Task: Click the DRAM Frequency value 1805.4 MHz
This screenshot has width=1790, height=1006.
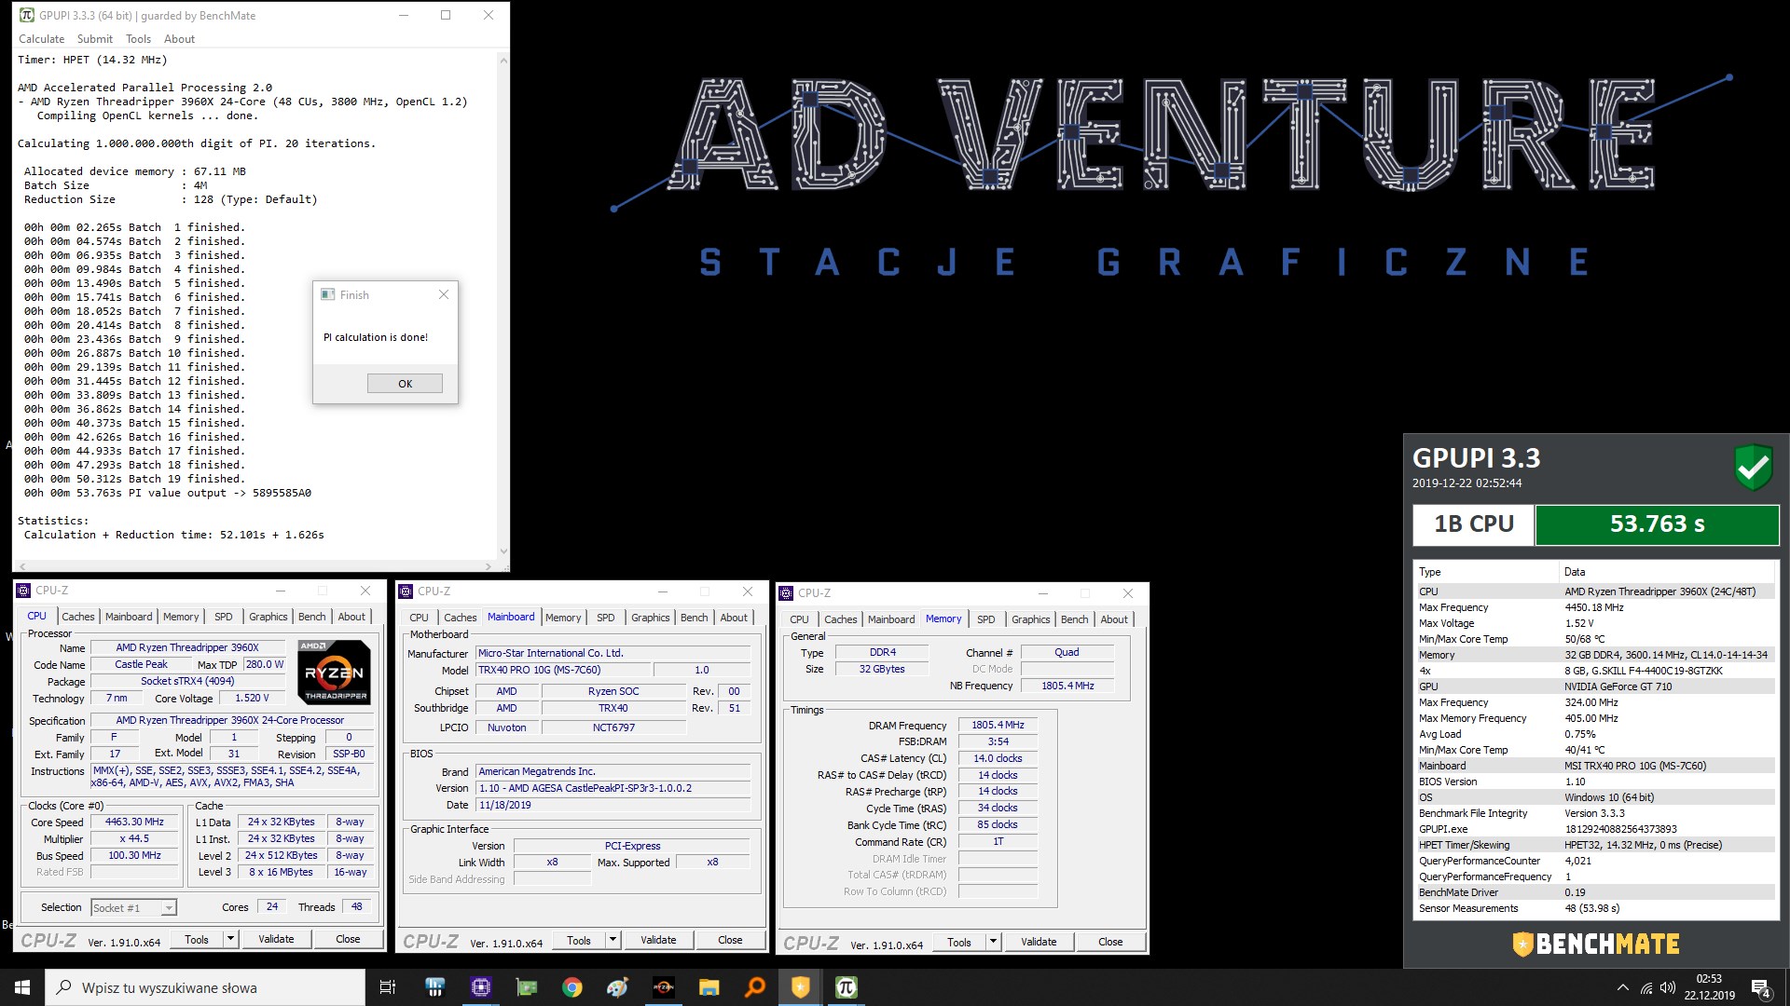Action: pyautogui.click(x=998, y=725)
